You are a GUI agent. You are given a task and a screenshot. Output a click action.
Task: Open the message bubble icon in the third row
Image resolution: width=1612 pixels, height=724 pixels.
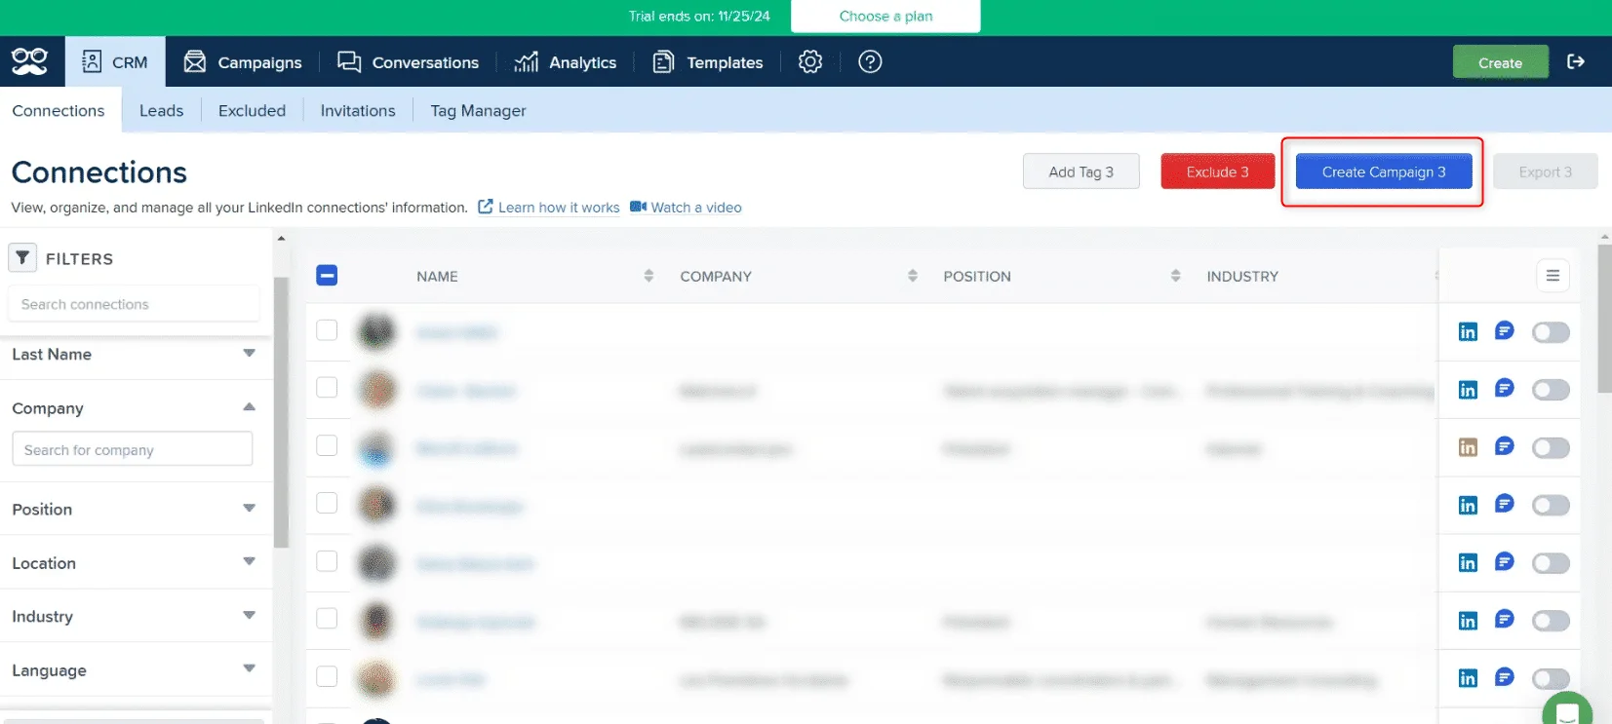[x=1505, y=446]
